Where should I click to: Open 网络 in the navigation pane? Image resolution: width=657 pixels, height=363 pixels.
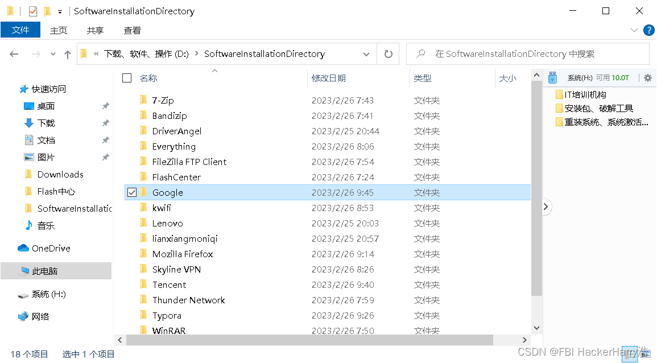tap(34, 316)
